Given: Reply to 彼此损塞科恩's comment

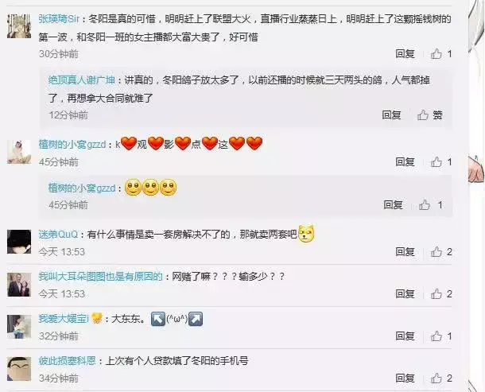Looking at the screenshot, I should 405,378.
